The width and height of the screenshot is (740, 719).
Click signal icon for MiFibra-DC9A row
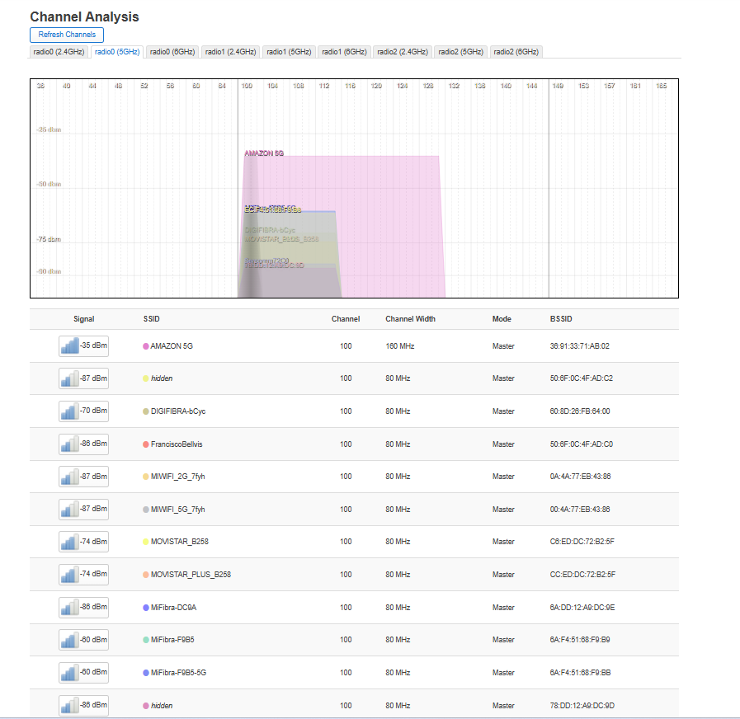[69, 608]
